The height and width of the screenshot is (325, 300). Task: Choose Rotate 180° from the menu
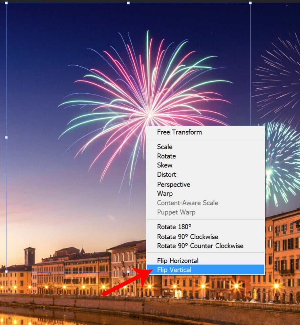[x=174, y=227]
